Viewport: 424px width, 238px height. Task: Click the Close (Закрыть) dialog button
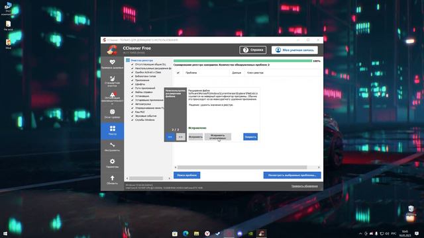click(250, 137)
